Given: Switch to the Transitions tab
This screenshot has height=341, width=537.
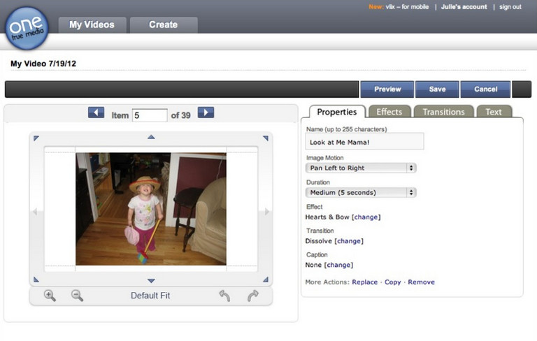Looking at the screenshot, I should [x=443, y=112].
